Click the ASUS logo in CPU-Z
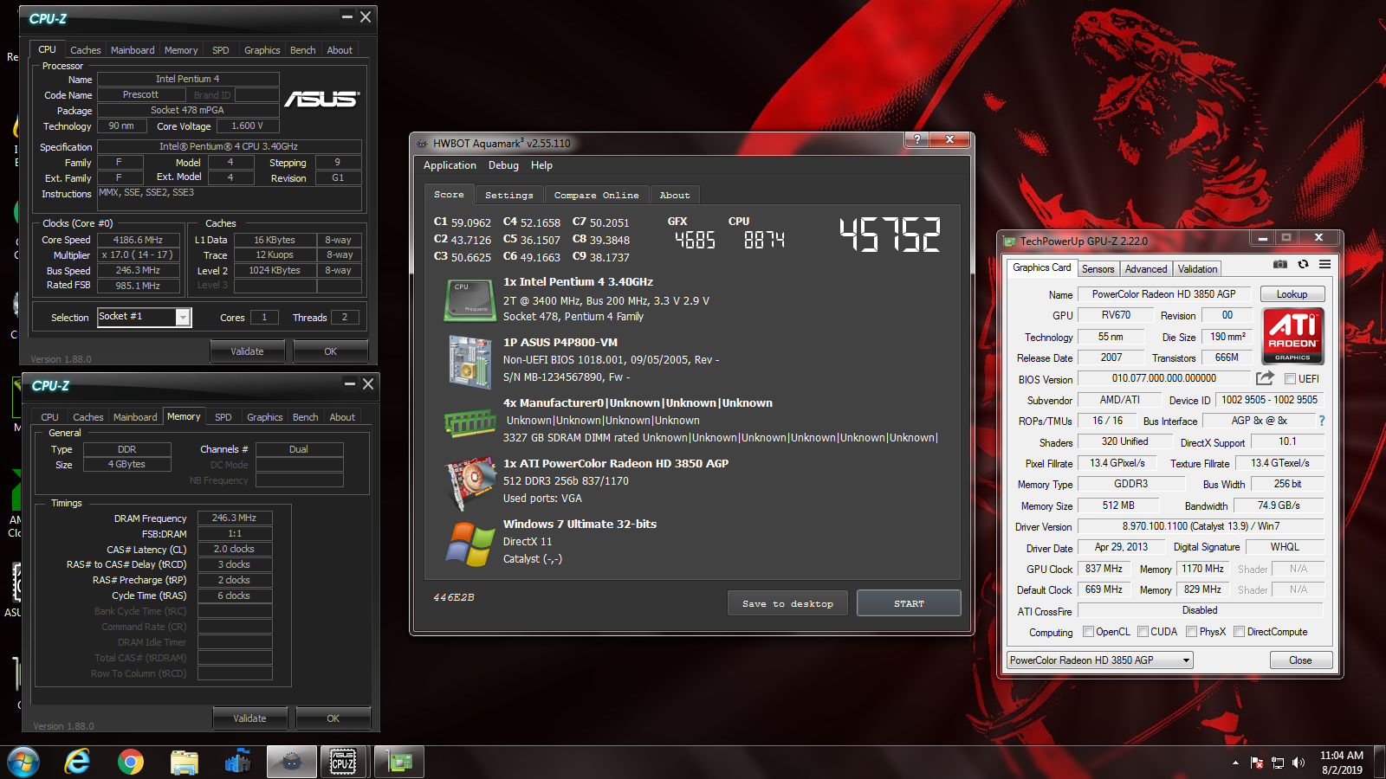The image size is (1386, 779). (x=322, y=99)
